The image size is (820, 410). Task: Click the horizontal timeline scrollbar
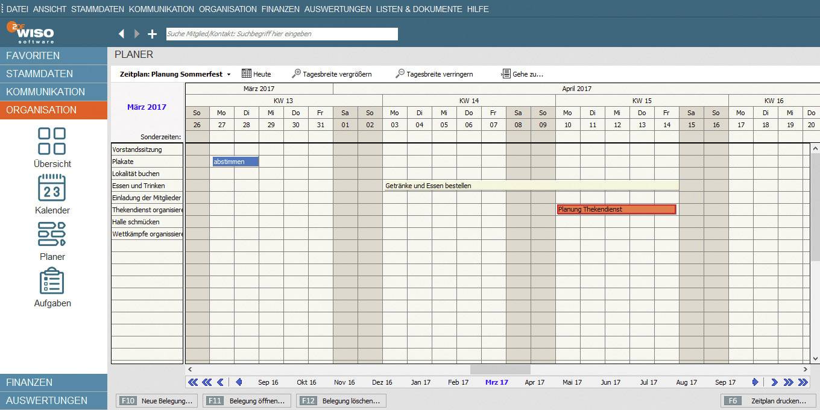click(499, 368)
